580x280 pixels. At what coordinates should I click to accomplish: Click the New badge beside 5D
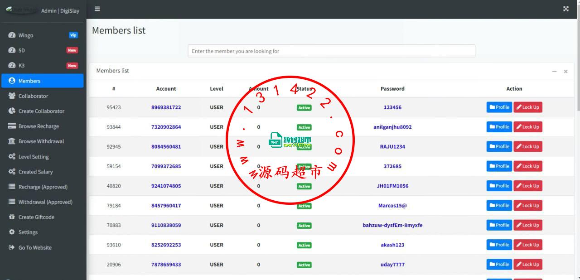click(72, 50)
